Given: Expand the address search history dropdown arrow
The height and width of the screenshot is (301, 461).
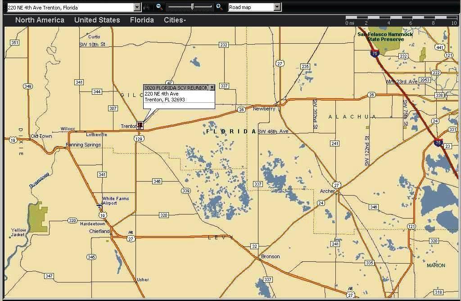Looking at the screenshot, I should 137,7.
